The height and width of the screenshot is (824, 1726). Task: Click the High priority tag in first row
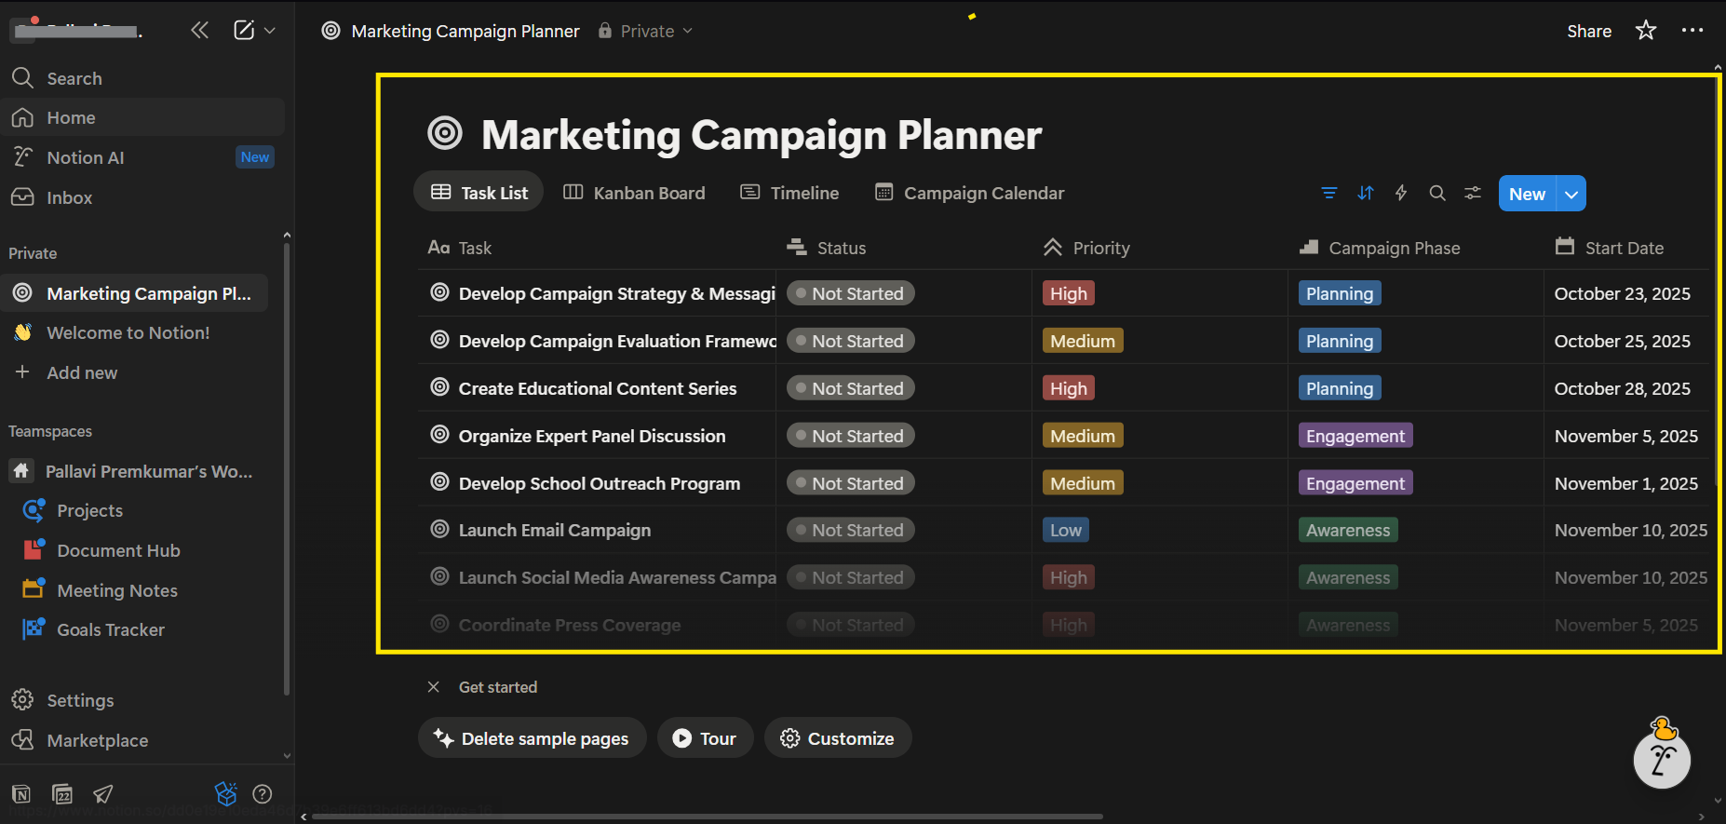[1068, 293]
